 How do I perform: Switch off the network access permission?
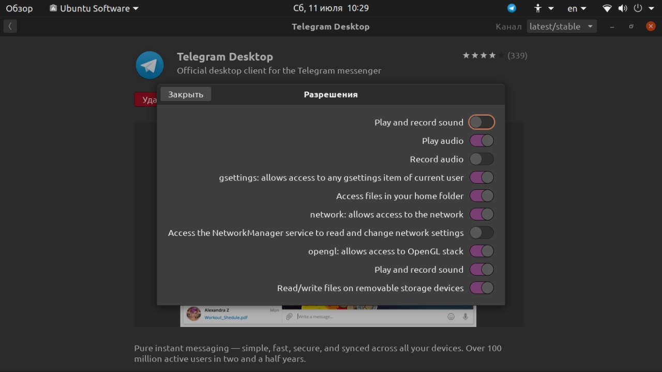[482, 214]
